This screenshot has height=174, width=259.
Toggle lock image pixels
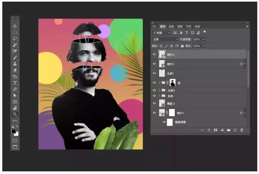[166, 46]
